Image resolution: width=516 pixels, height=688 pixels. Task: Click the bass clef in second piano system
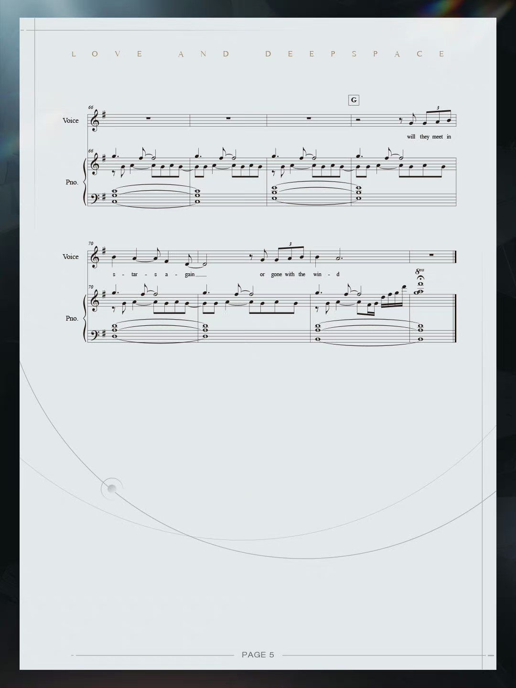pos(95,333)
